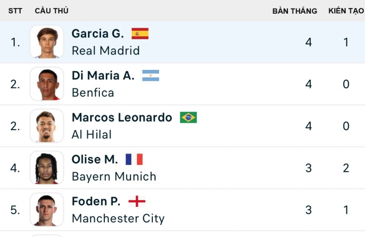Open Olise M. player photo
Image resolution: width=365 pixels, height=237 pixels.
(47, 168)
